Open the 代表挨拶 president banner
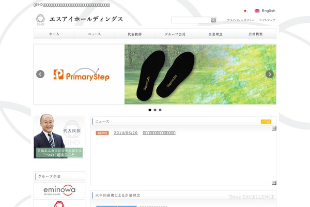 pyautogui.click(x=59, y=137)
